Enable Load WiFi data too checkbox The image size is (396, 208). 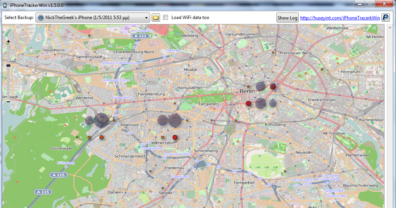pyautogui.click(x=165, y=18)
